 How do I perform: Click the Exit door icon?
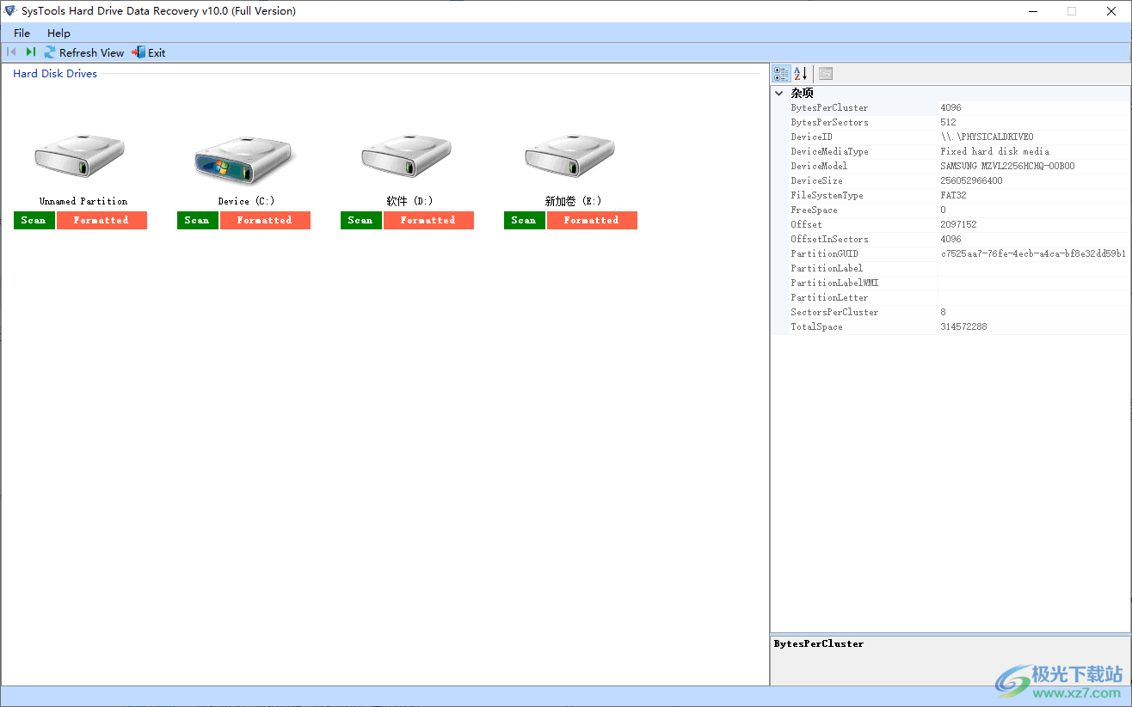point(138,52)
